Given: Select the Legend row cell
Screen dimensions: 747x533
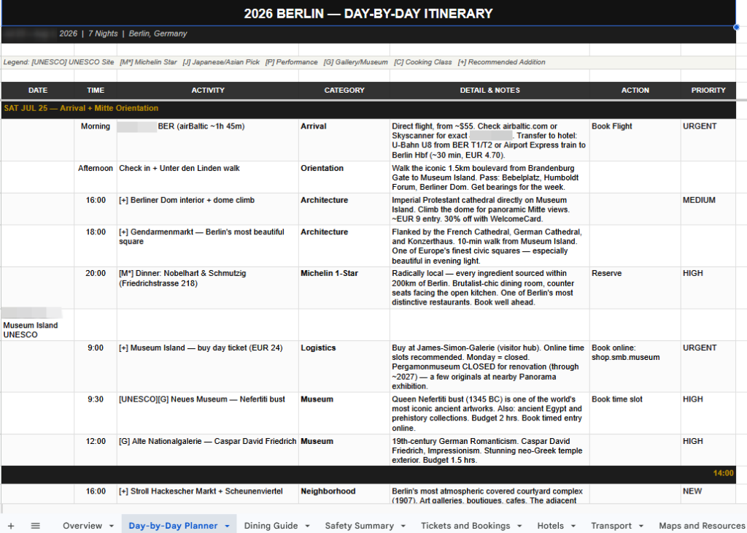Looking at the screenshot, I should coord(368,63).
